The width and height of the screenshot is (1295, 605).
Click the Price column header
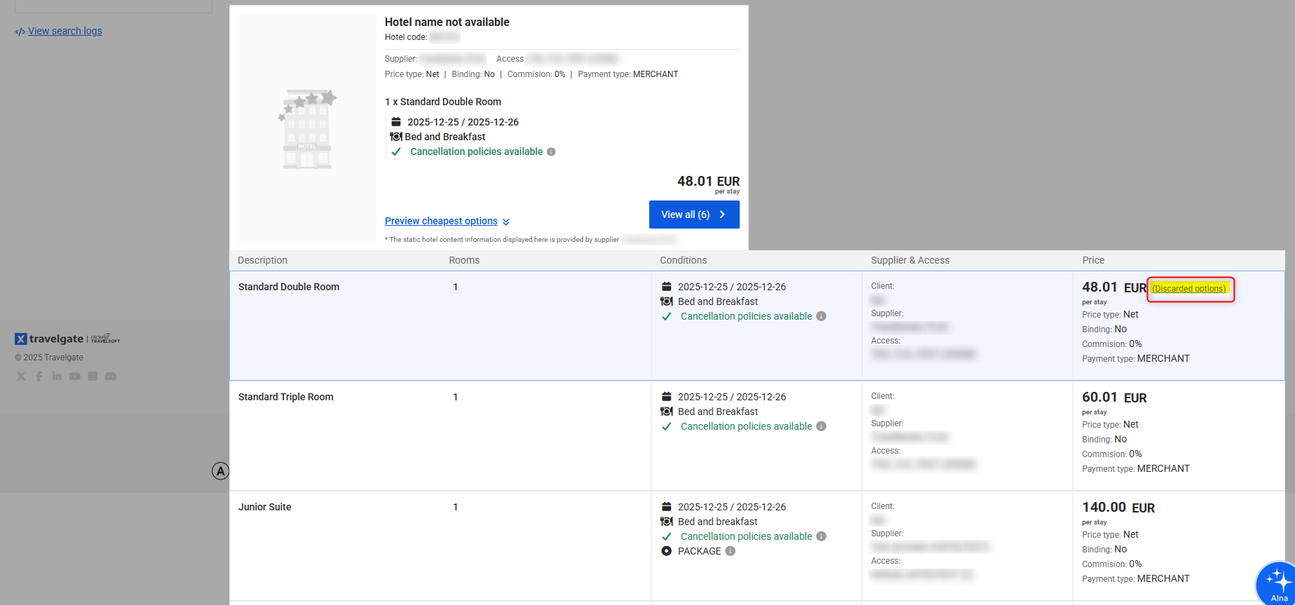pyautogui.click(x=1093, y=260)
